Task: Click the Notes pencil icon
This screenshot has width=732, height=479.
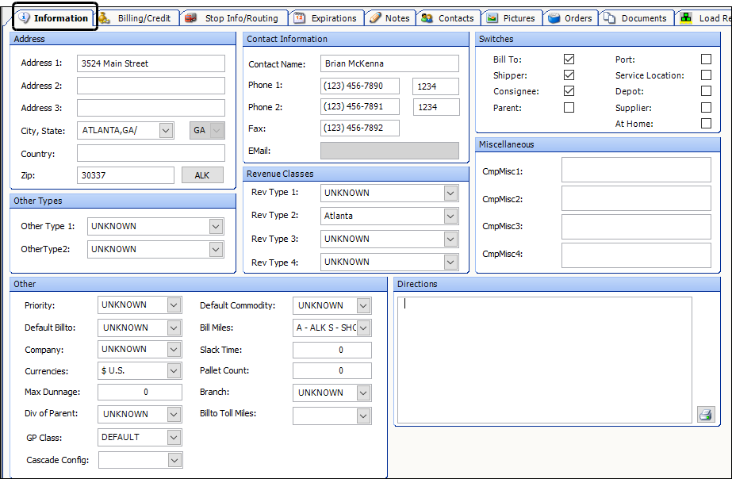Action: pos(375,18)
